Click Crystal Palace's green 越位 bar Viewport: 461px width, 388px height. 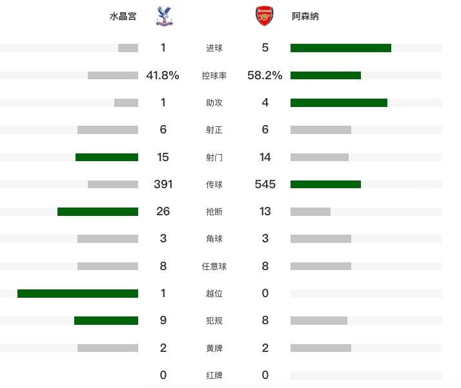77,293
